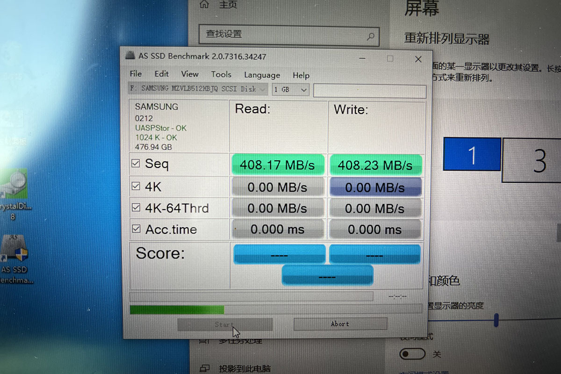Click the 476.94 GB capacity text

153,147
